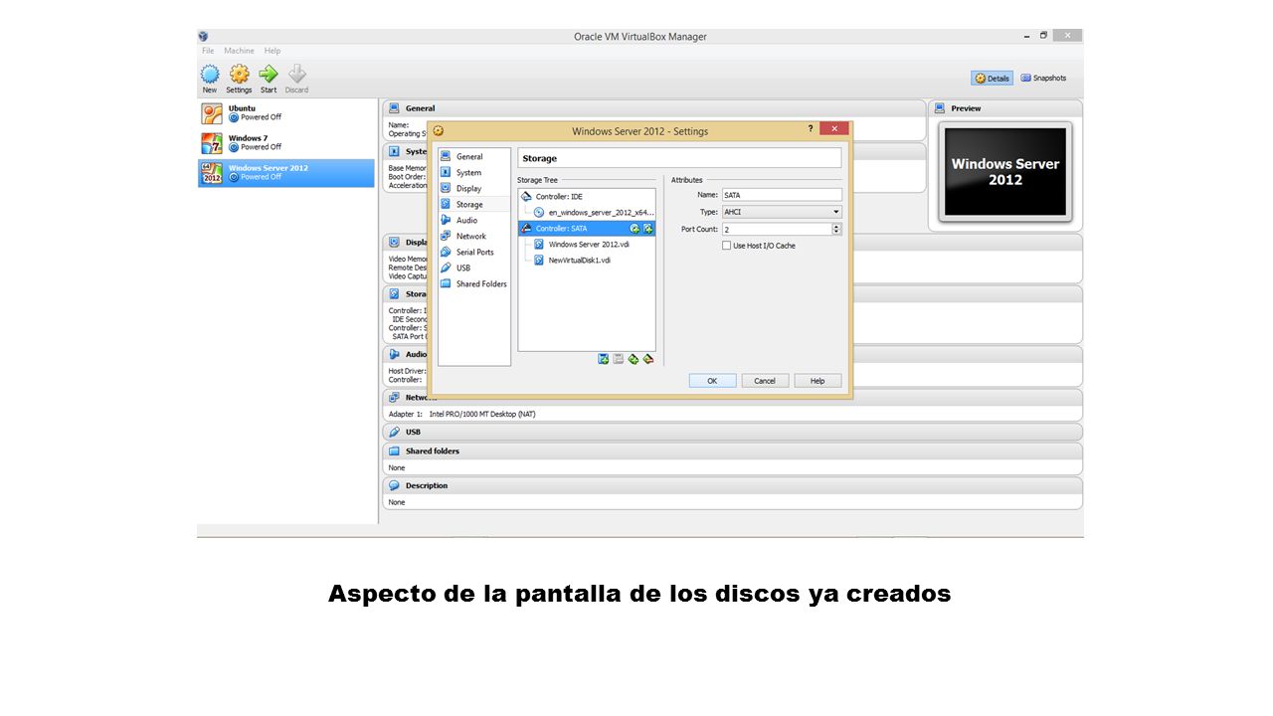The width and height of the screenshot is (1273, 716).
Task: Switch to the Details view
Action: click(x=993, y=78)
